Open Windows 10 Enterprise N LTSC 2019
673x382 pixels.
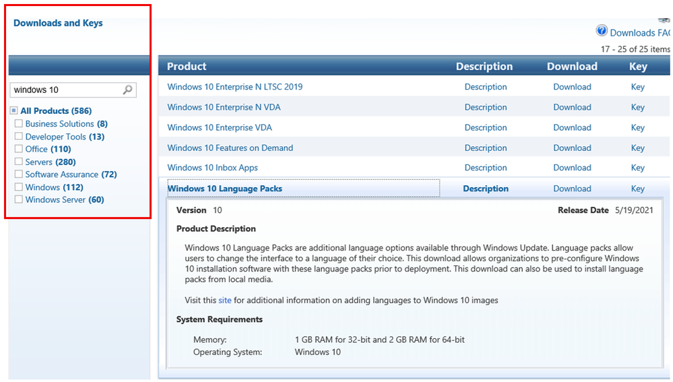[x=235, y=87]
